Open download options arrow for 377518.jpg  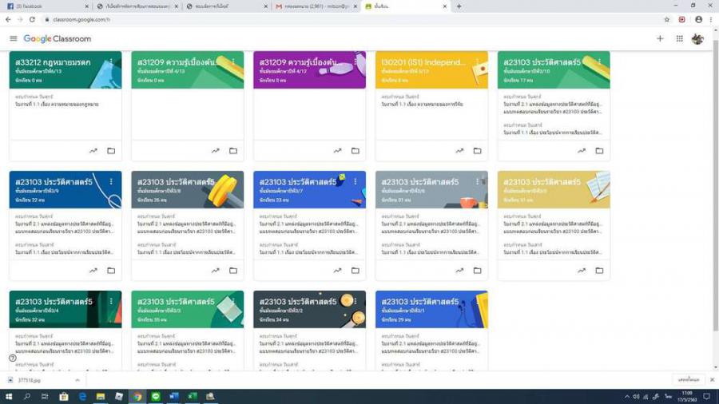(77, 380)
